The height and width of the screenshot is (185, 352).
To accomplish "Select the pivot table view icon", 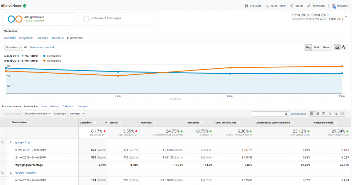I will click(342, 114).
